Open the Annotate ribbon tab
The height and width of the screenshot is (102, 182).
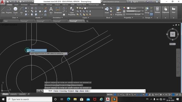[x=24, y=5]
